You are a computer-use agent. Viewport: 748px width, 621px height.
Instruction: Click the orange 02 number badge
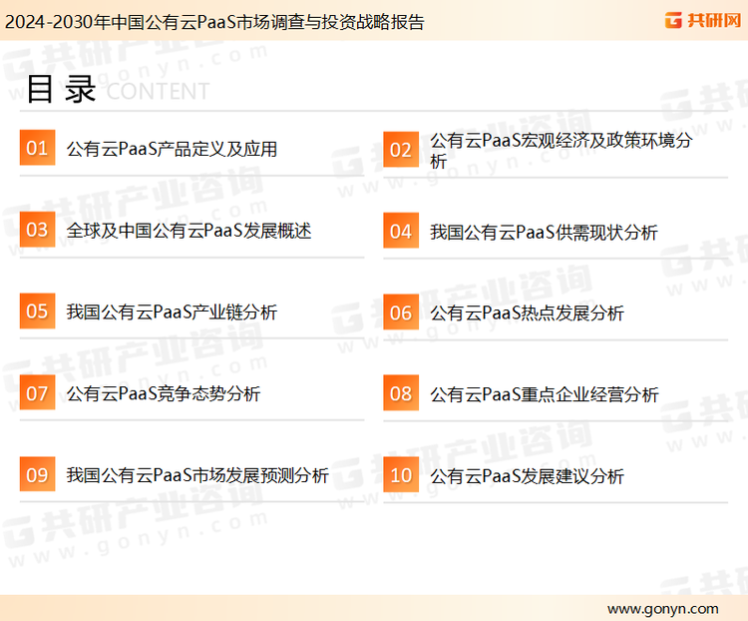point(401,150)
